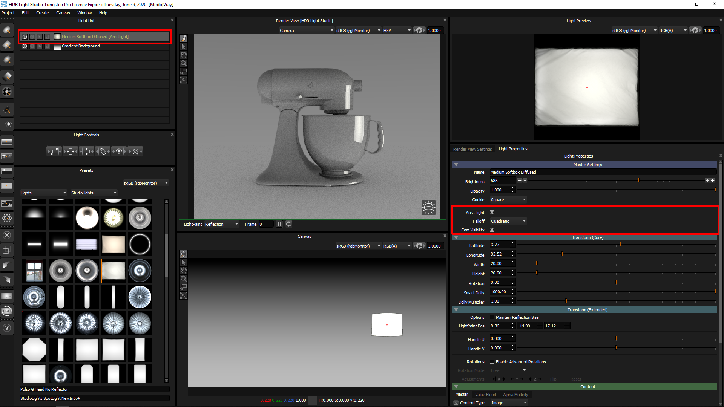Click the Brightness slider track
The image size is (724, 407).
tap(616, 181)
